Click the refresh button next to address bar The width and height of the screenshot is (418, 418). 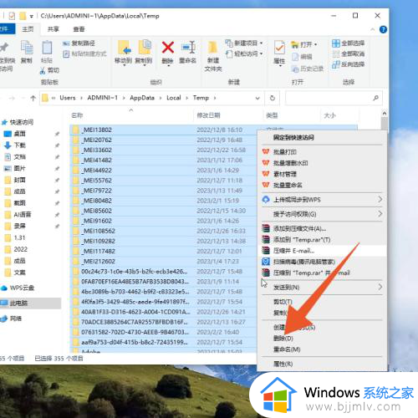click(x=273, y=98)
